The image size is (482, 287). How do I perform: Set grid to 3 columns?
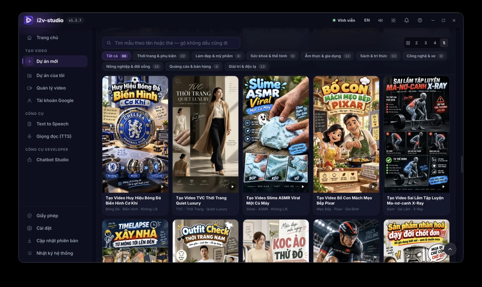(426, 43)
